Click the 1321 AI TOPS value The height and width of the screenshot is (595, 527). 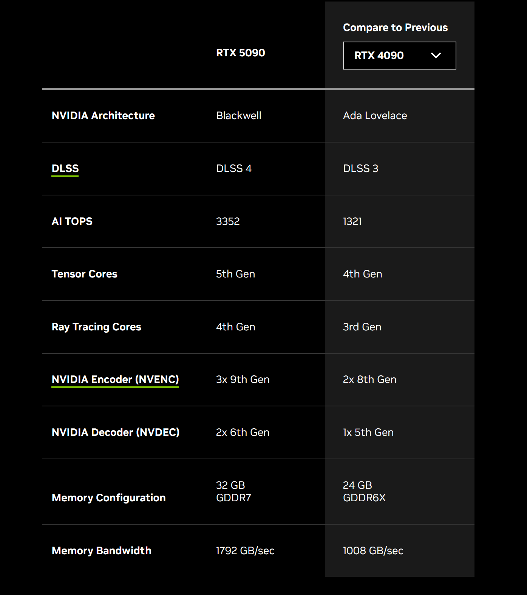point(352,222)
